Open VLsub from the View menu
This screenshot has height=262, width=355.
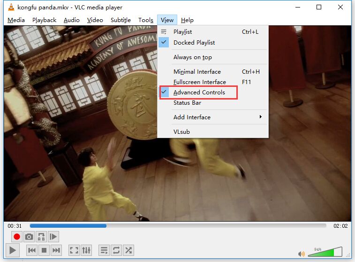coord(213,131)
